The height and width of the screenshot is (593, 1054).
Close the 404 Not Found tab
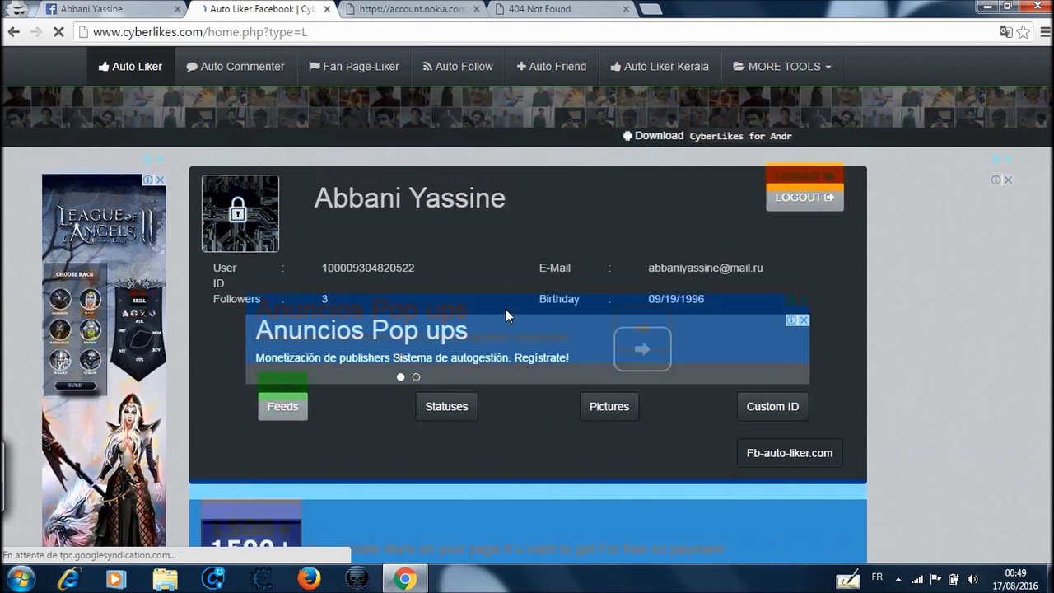626,9
